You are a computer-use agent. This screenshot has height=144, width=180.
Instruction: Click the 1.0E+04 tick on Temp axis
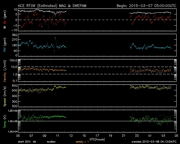pos(12,132)
